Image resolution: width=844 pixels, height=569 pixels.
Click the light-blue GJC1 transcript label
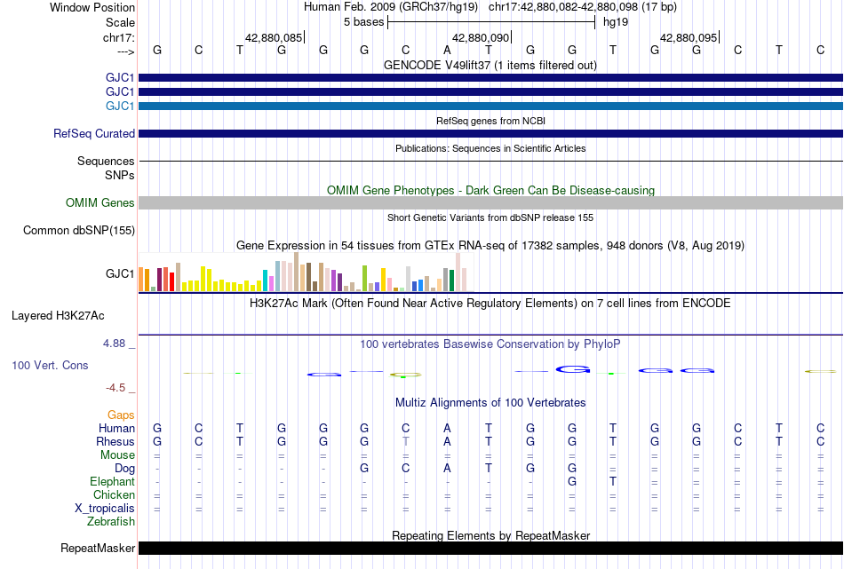[x=120, y=106]
